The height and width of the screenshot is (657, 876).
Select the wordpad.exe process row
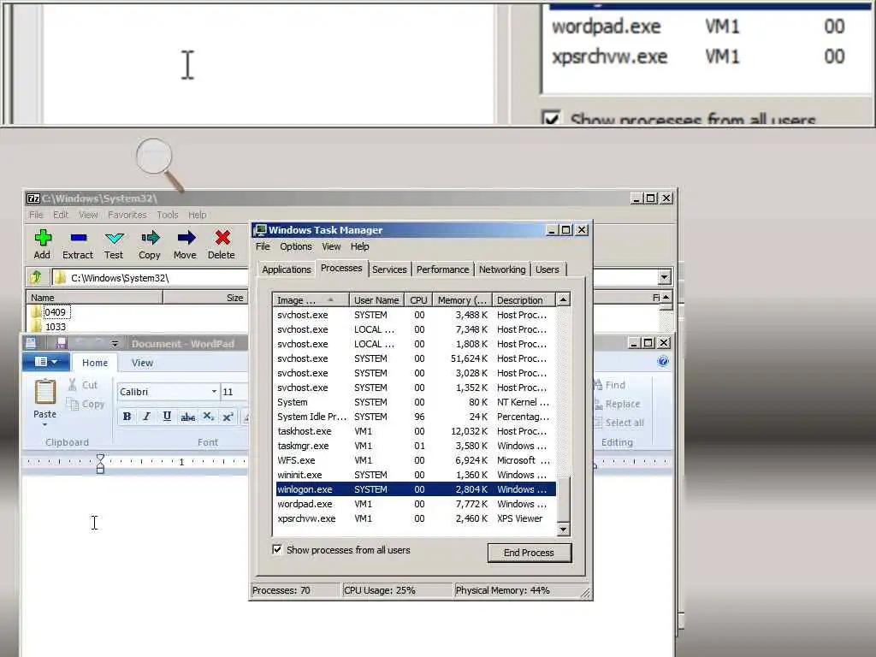(416, 504)
